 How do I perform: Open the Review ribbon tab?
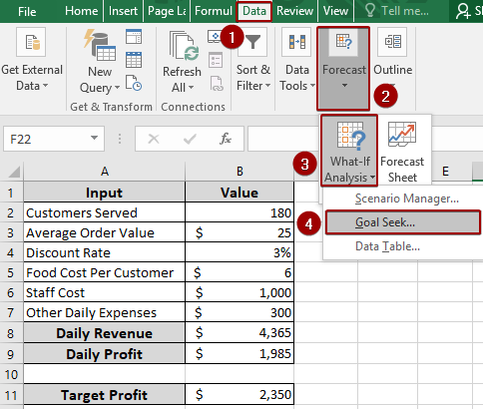pos(294,11)
